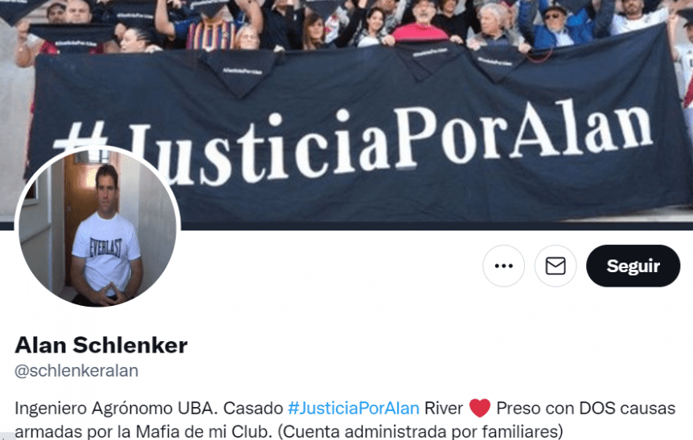Click the bio text Preso con DOS causas
Screen dimensions: 693x440
click(x=586, y=408)
